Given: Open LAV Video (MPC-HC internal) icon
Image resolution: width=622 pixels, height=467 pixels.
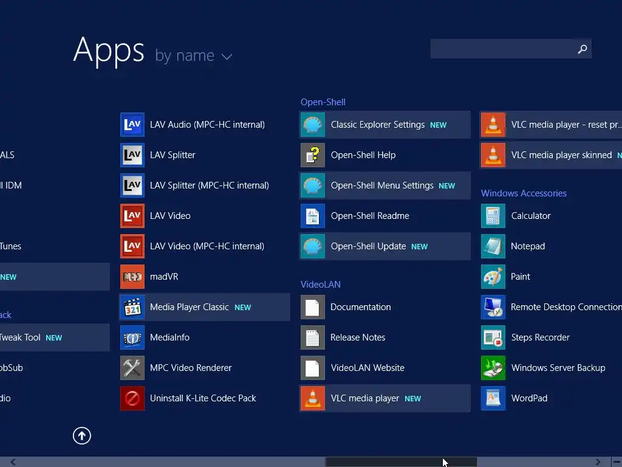Looking at the screenshot, I should click(132, 246).
